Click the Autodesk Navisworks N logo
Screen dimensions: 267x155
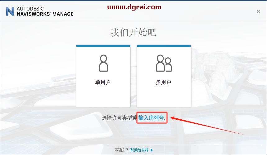[x=10, y=11]
